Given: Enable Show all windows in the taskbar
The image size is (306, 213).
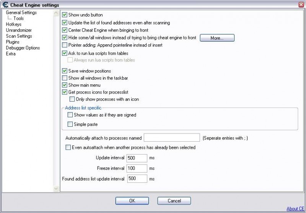Looking at the screenshot, I should pyautogui.click(x=64, y=78).
